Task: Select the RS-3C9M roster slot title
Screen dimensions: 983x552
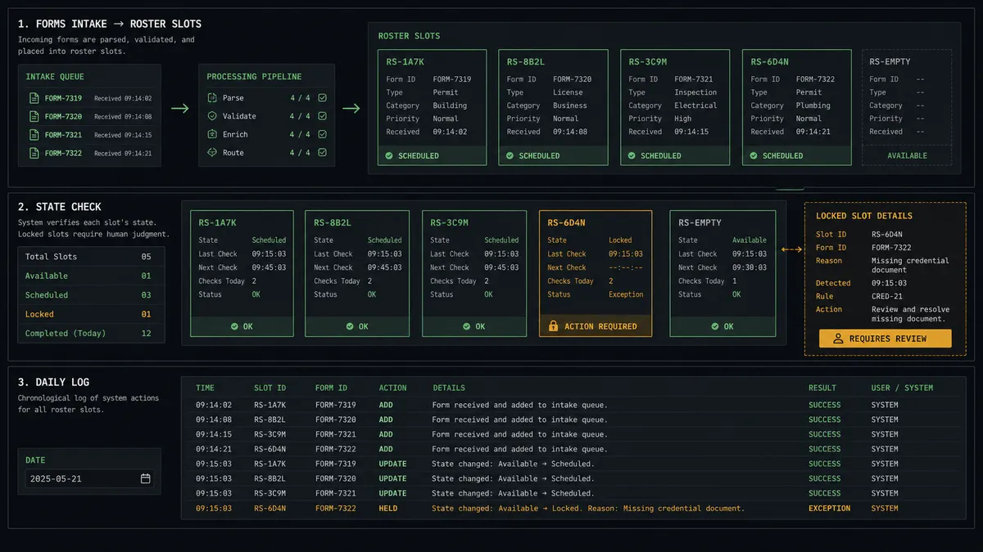Action: pos(648,61)
